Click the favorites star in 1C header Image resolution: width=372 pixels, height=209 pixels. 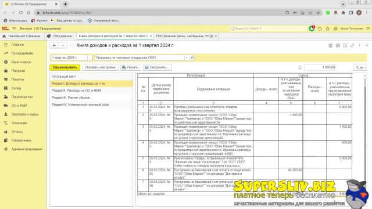click(x=328, y=28)
